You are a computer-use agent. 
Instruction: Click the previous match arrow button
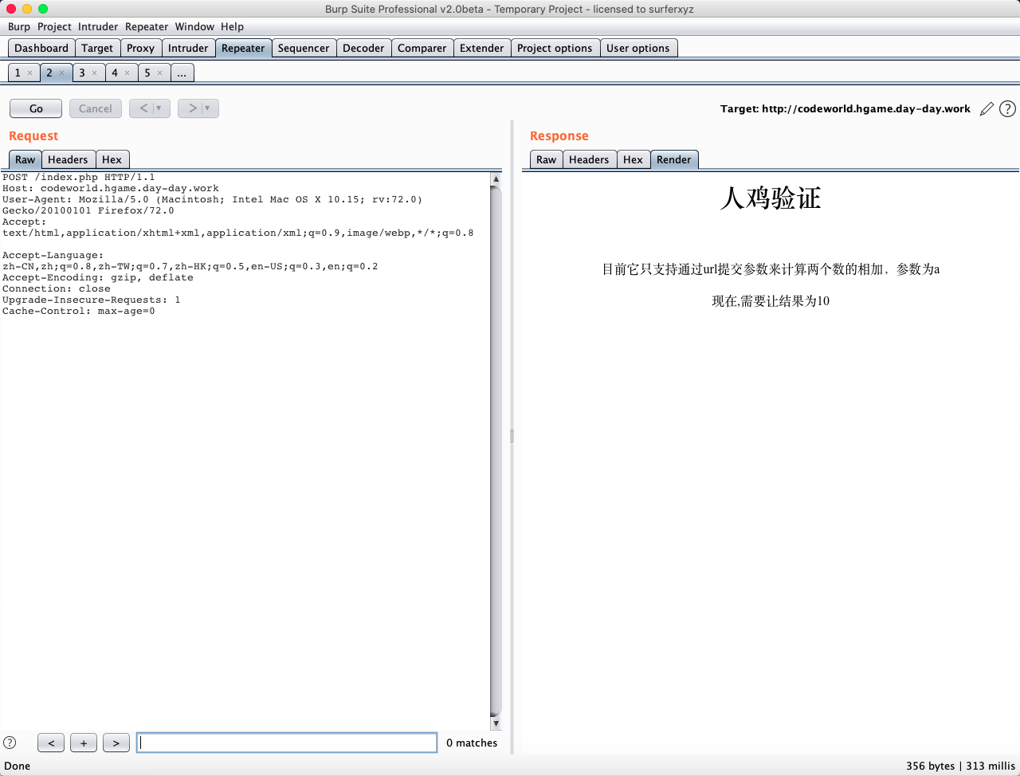[x=51, y=743]
